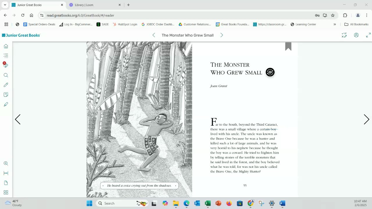Expand hidden bookmarks with double chevron
Image resolution: width=372 pixels, height=209 pixels.
click(335, 24)
